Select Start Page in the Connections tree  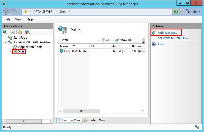(20, 38)
